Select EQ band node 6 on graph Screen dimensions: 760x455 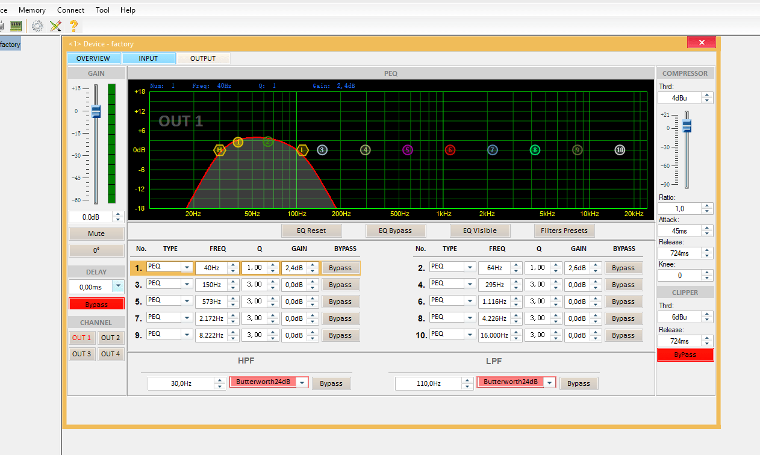(450, 150)
